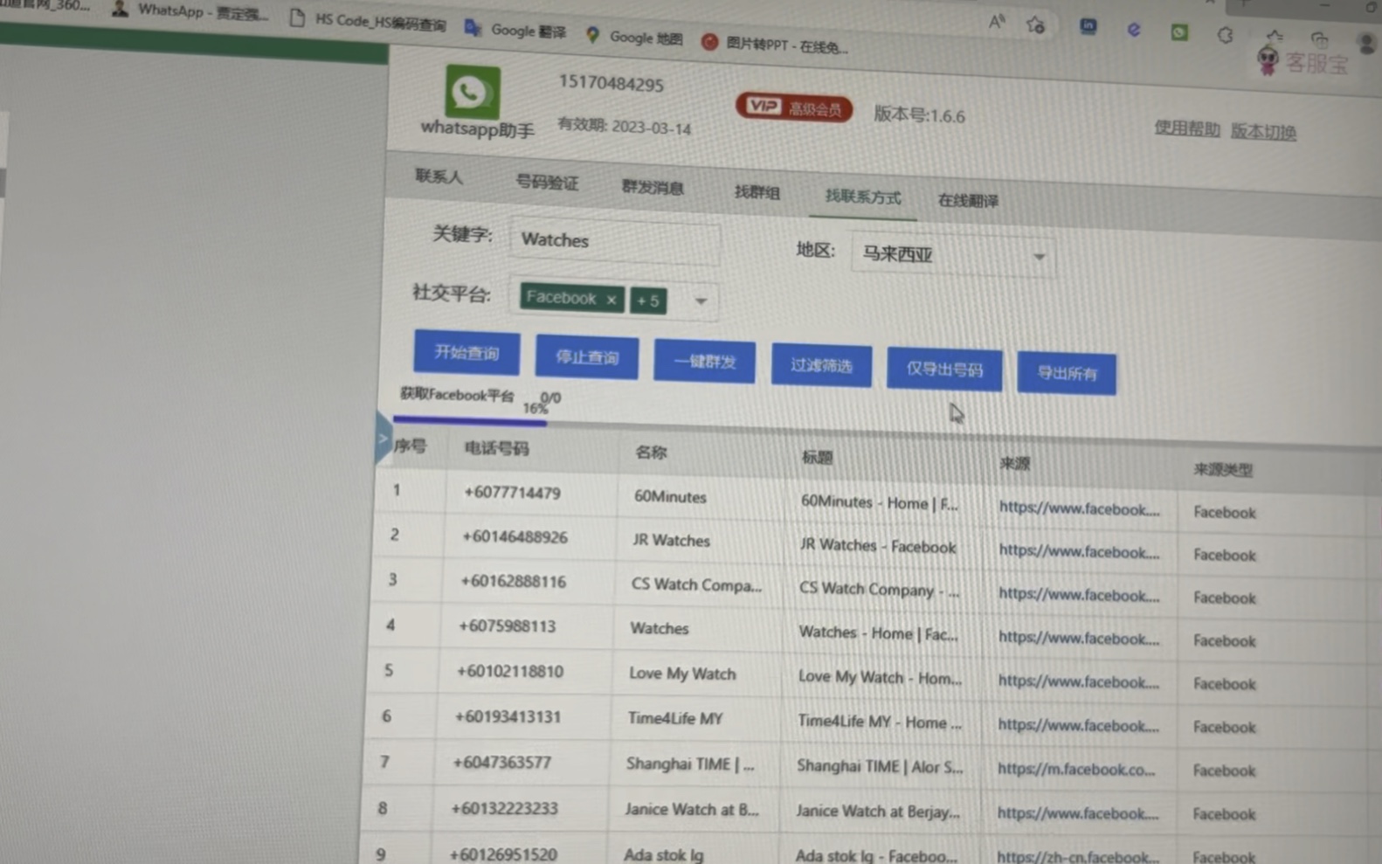Click the account number 15170484295
This screenshot has height=864, width=1382.
pyautogui.click(x=612, y=84)
